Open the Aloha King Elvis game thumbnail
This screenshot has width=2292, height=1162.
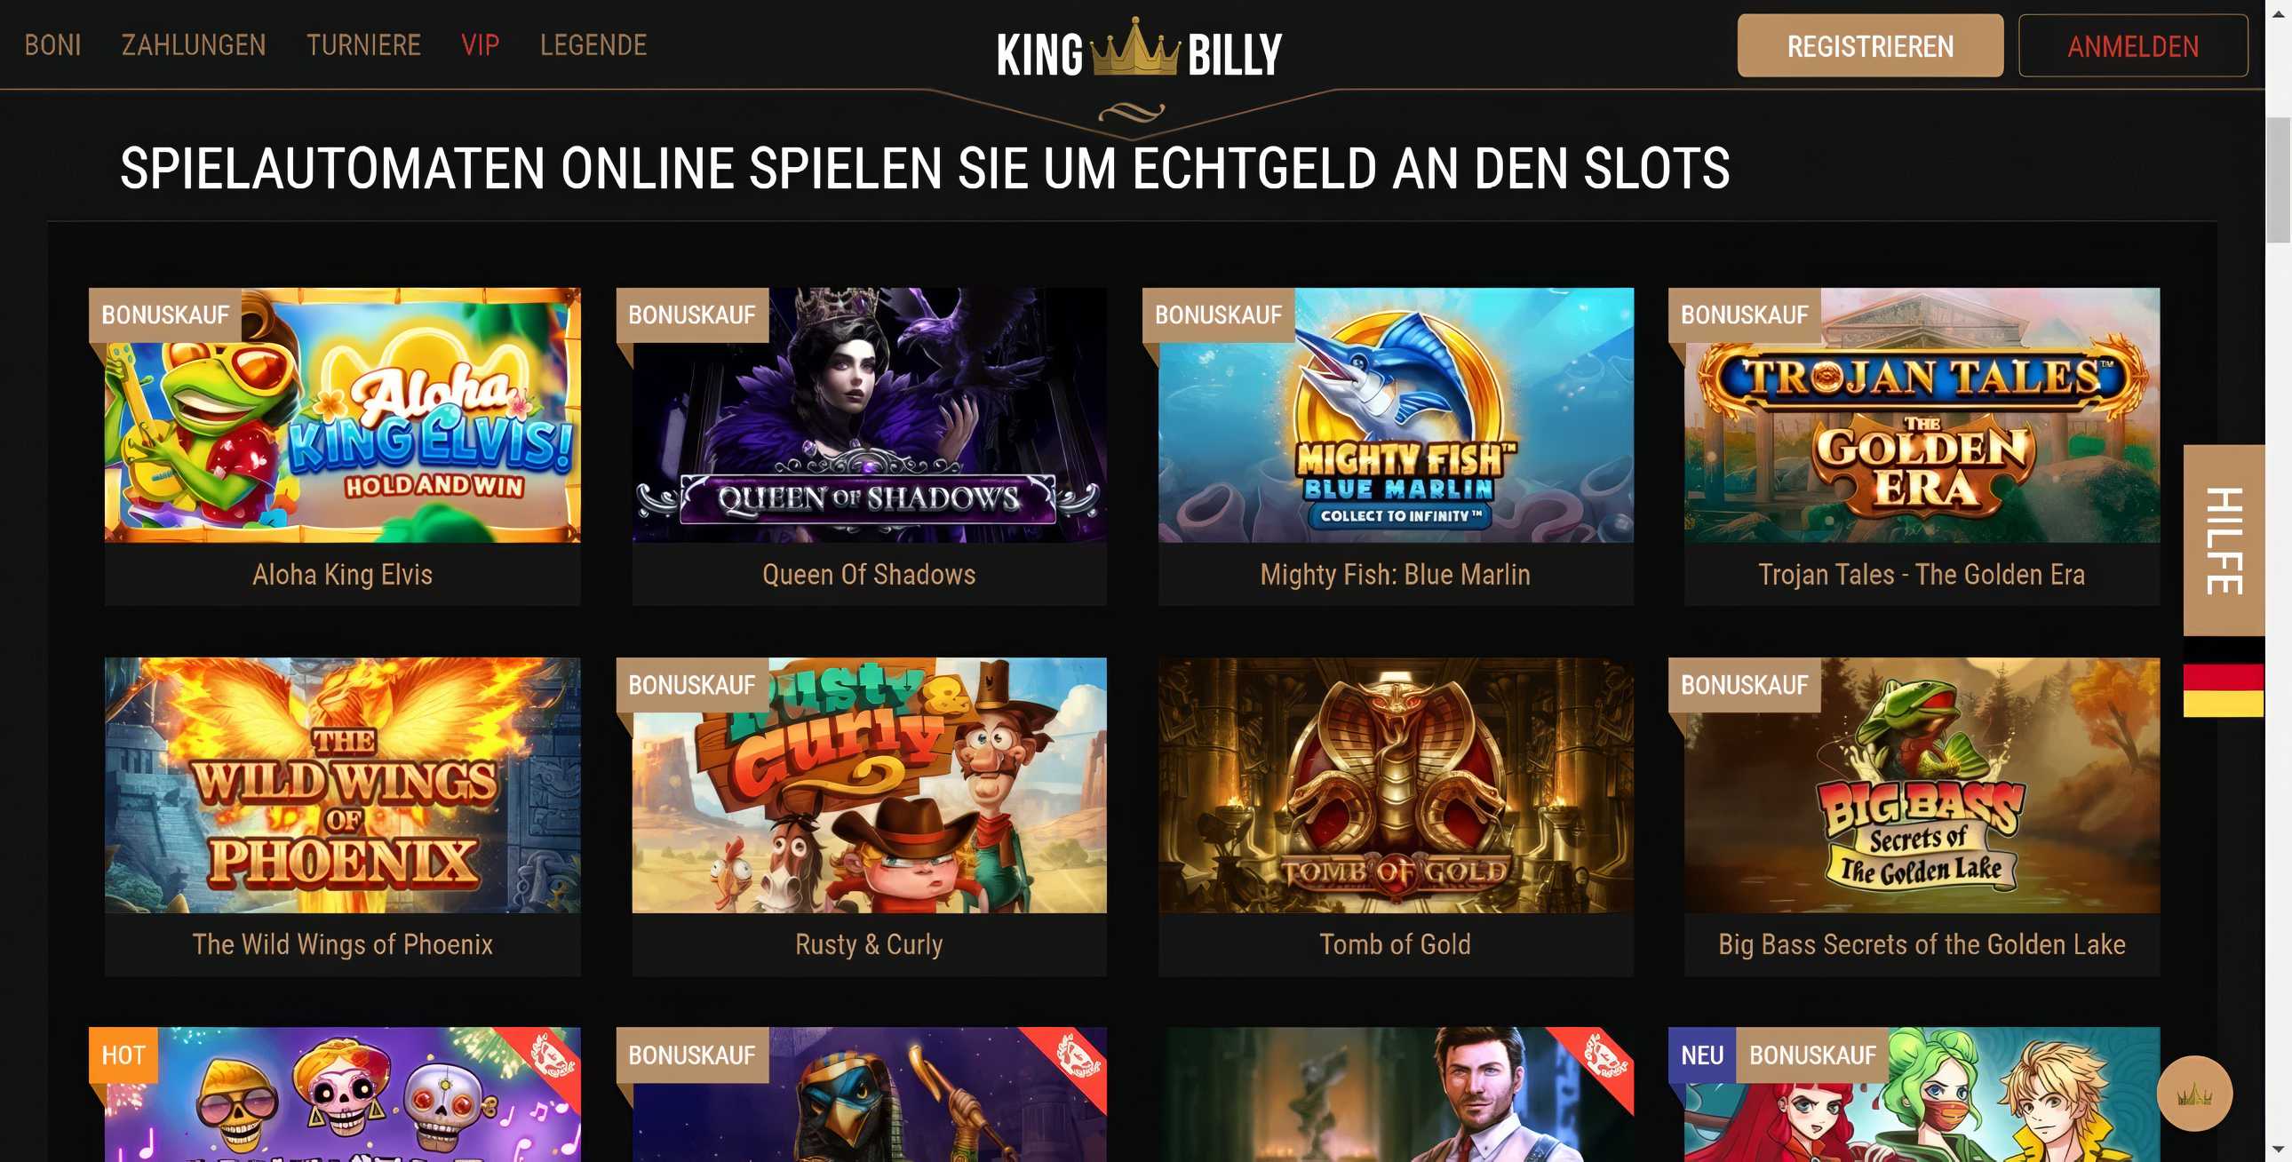343,415
